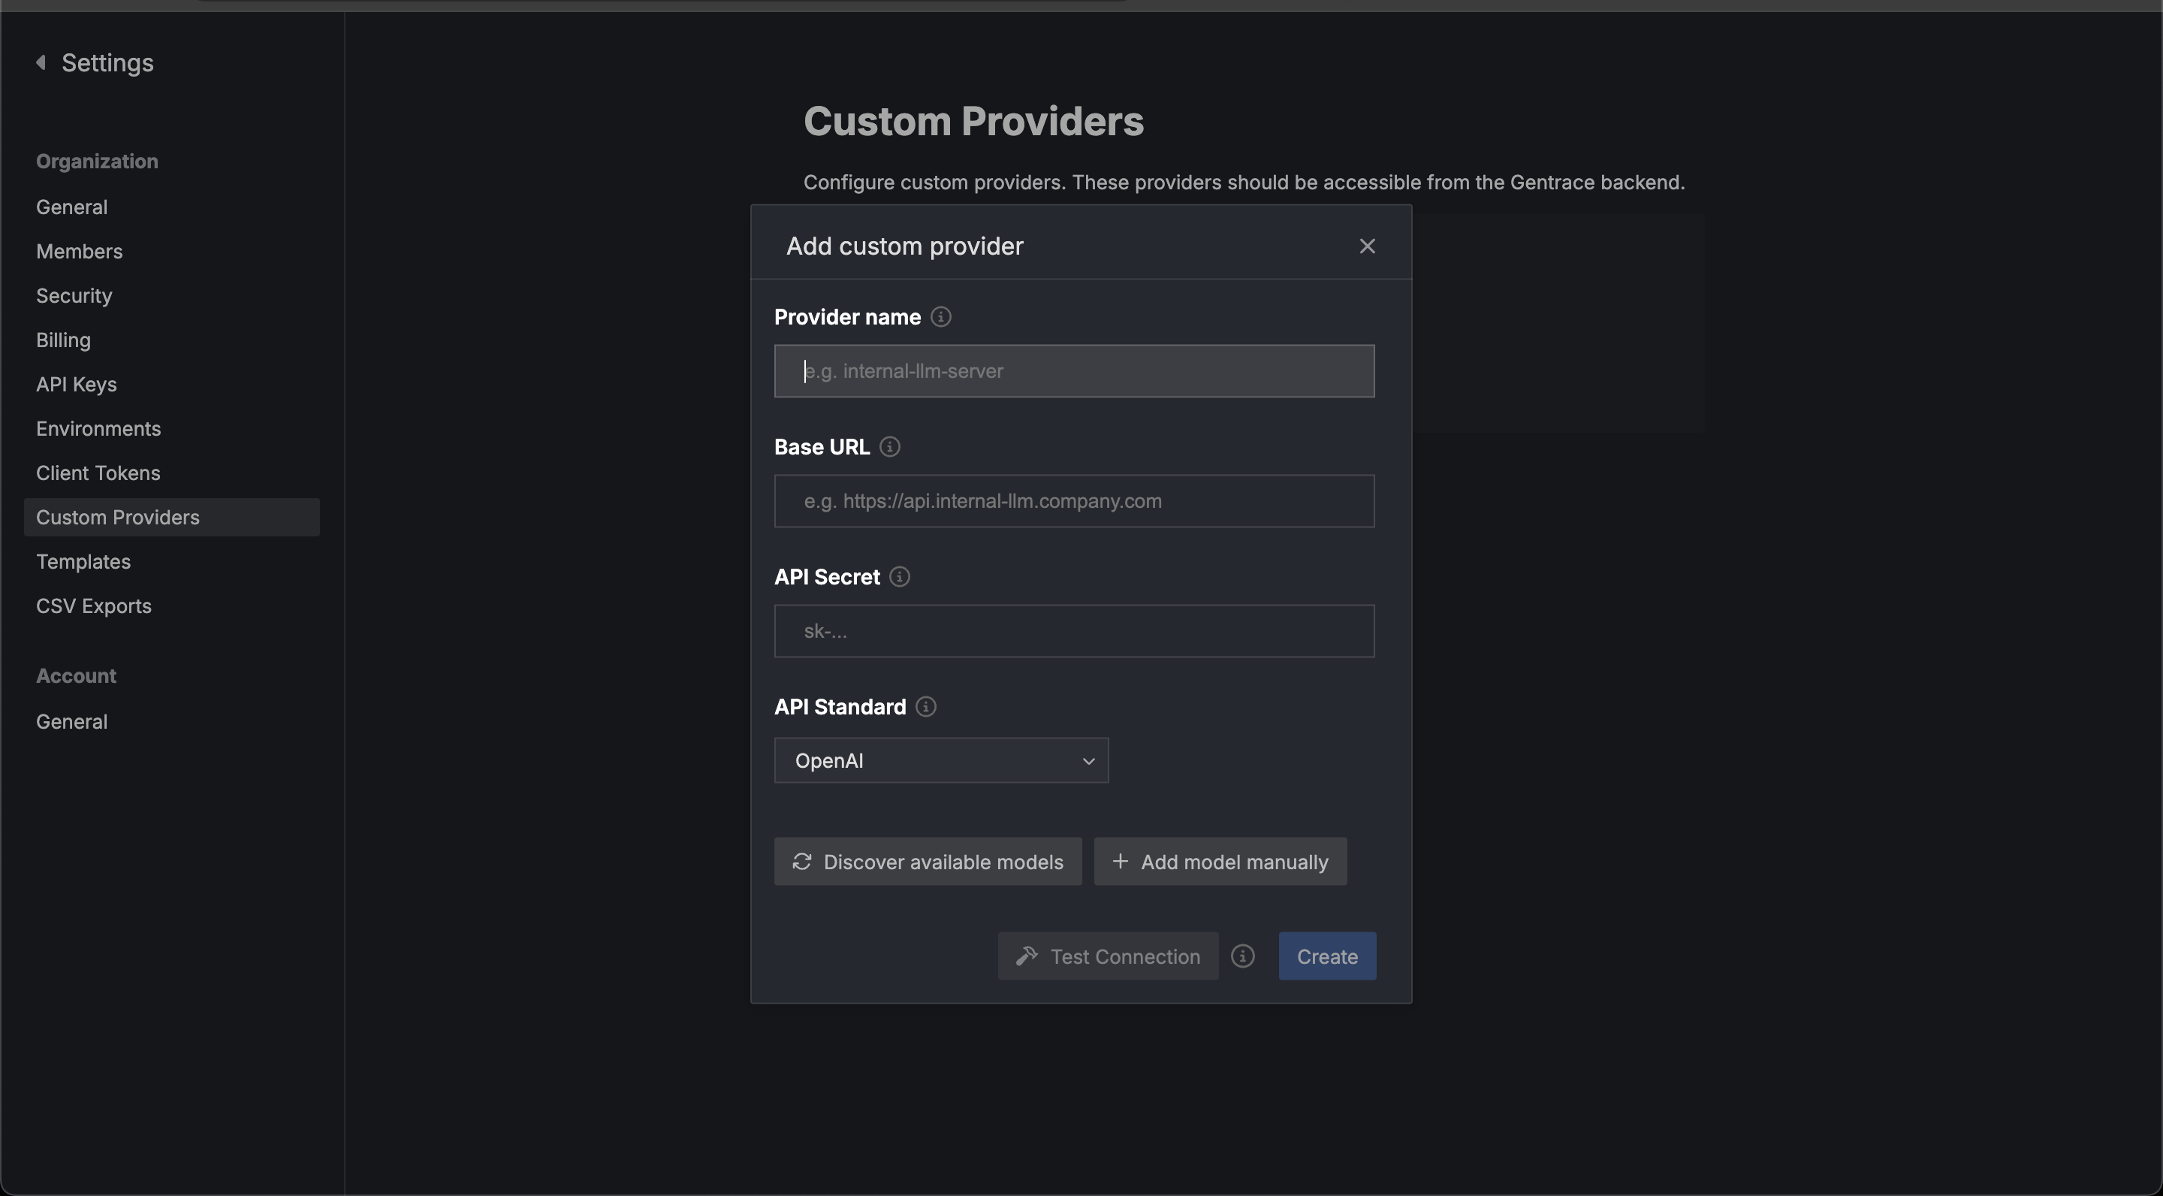Click the Test Connection button

1106,954
